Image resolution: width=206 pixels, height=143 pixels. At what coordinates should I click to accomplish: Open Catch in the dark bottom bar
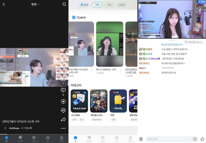tap(34, 139)
